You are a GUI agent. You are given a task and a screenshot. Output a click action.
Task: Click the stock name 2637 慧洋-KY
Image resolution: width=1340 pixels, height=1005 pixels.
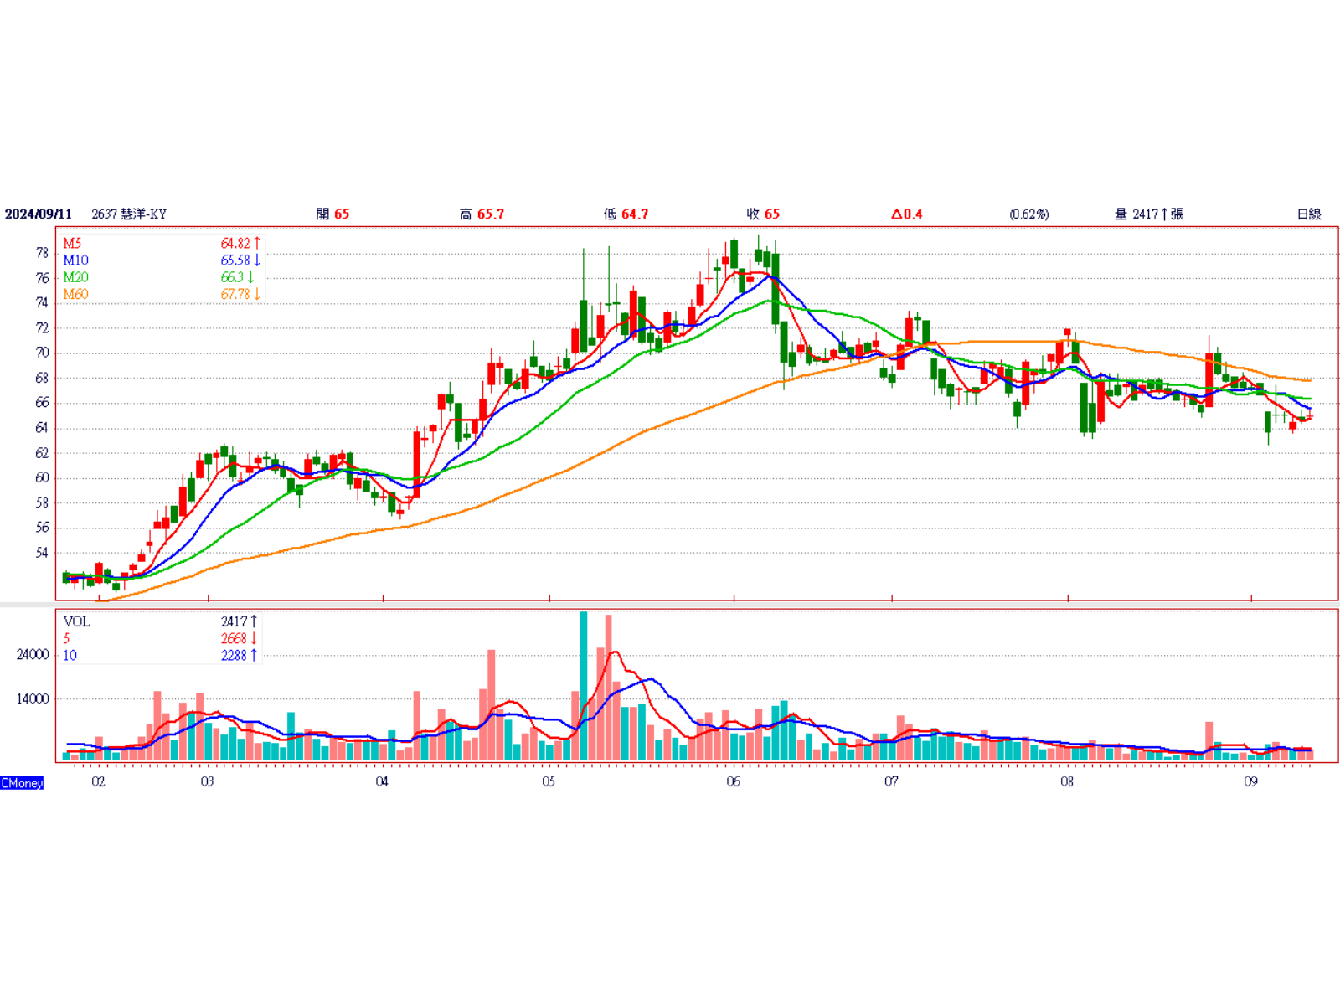click(129, 214)
